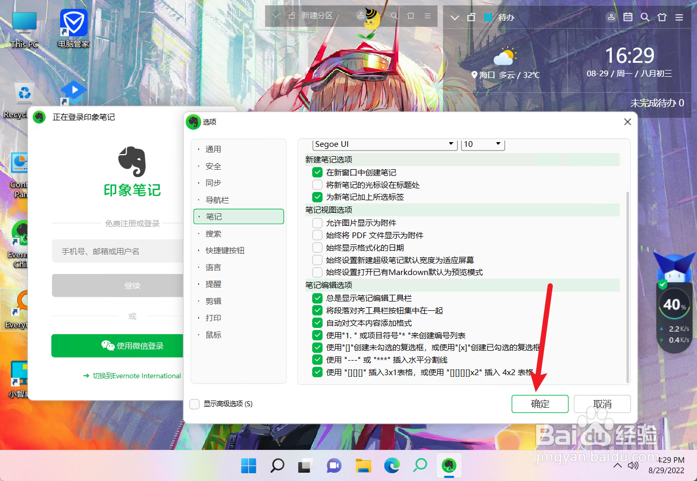Click the options panel vertical scrollbar
The width and height of the screenshot is (697, 481).
coord(628,286)
